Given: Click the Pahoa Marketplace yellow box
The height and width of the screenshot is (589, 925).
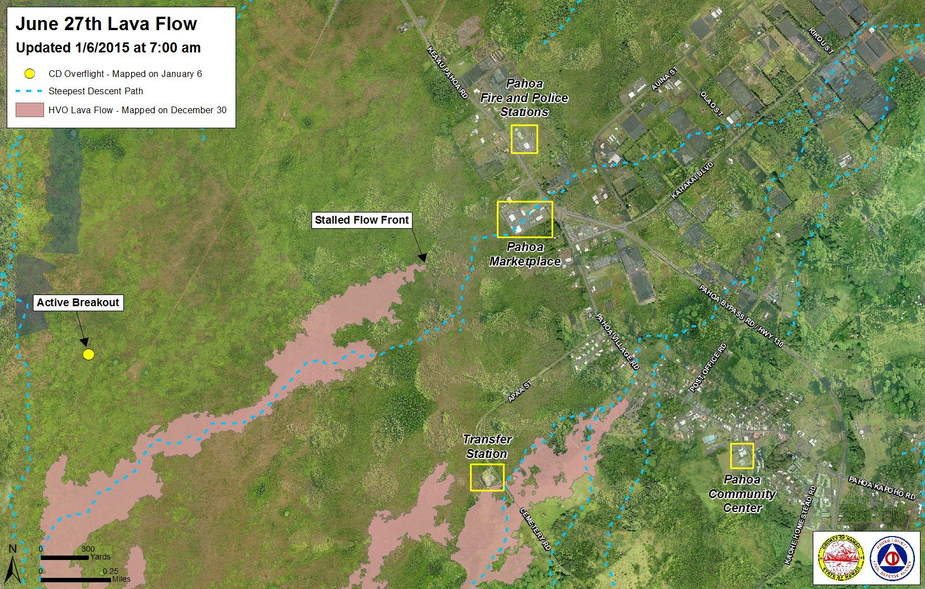Looking at the screenshot, I should point(525,219).
